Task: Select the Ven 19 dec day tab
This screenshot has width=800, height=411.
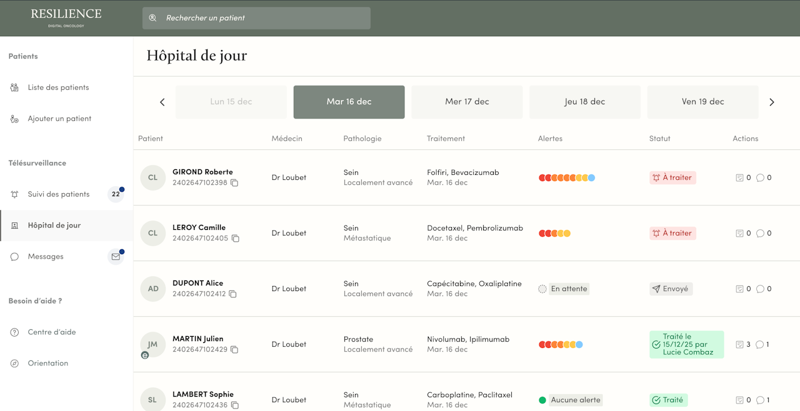Action: (x=703, y=102)
